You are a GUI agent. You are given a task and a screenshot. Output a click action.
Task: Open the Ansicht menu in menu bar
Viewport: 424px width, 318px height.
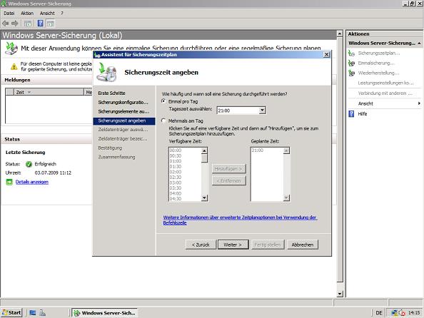click(47, 14)
